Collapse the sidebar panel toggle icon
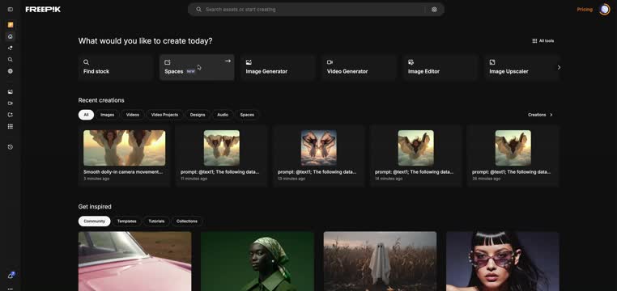Viewport: 617px width, 291px height. point(11,10)
